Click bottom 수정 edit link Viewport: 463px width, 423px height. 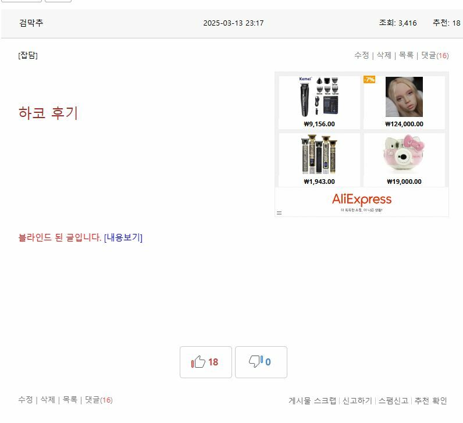click(26, 400)
